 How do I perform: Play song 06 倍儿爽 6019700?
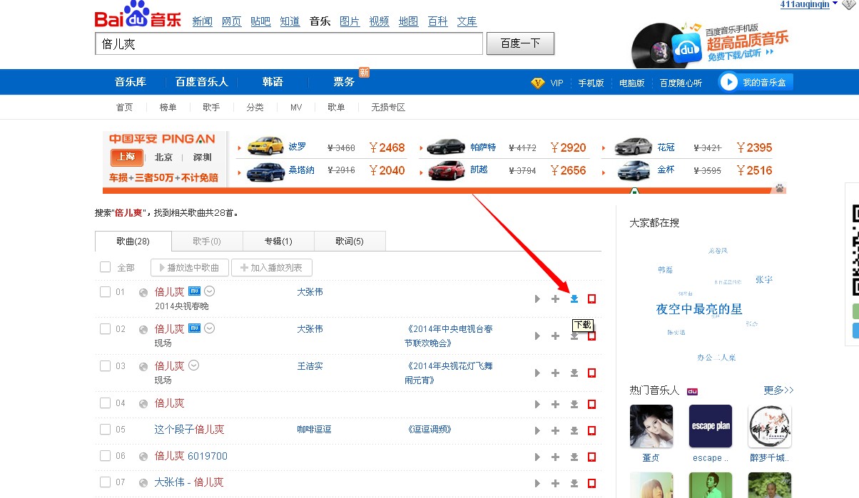pyautogui.click(x=537, y=457)
